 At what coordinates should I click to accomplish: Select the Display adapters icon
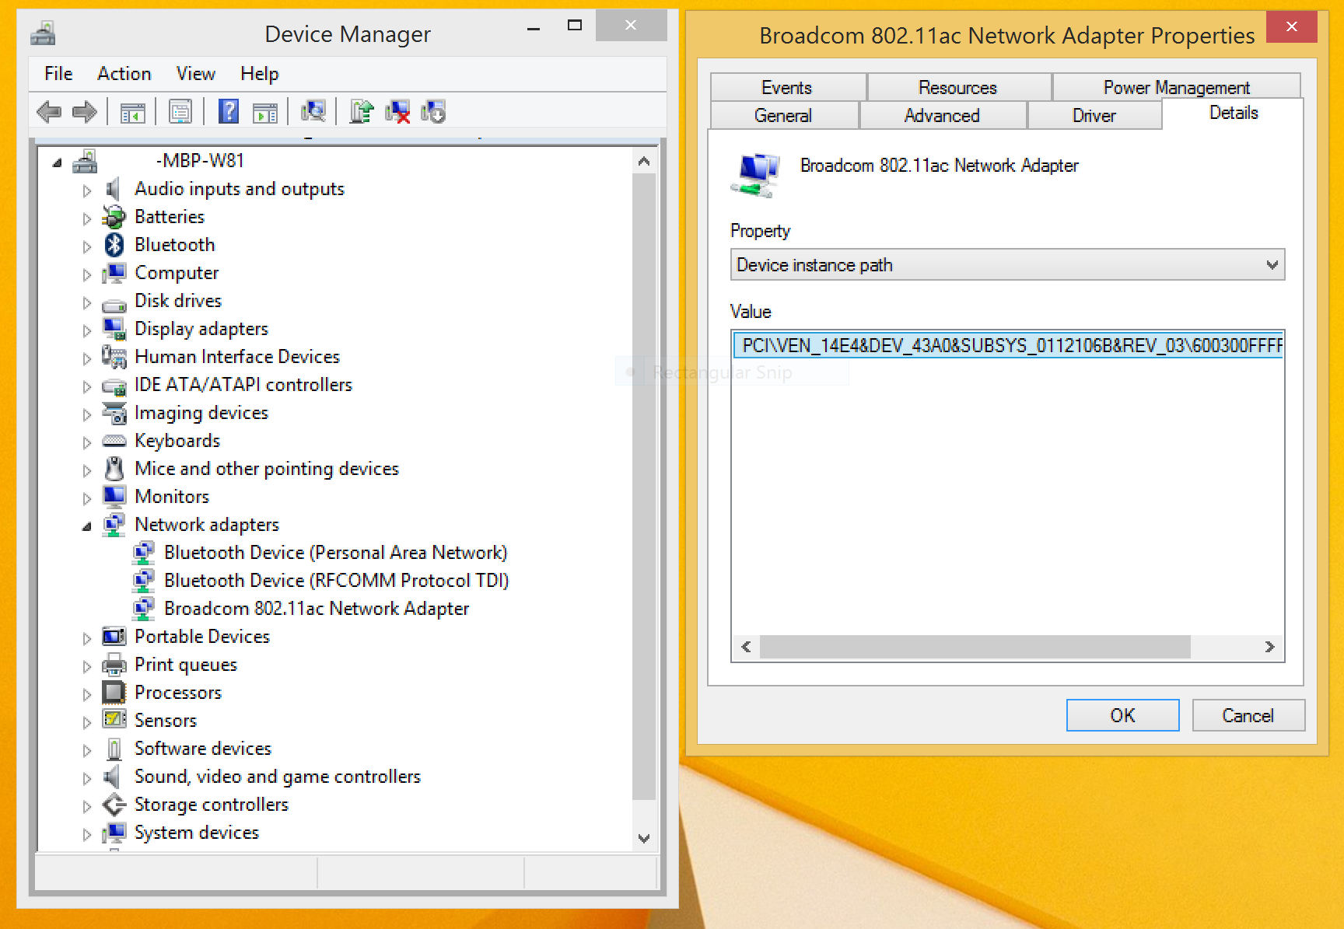pos(114,329)
